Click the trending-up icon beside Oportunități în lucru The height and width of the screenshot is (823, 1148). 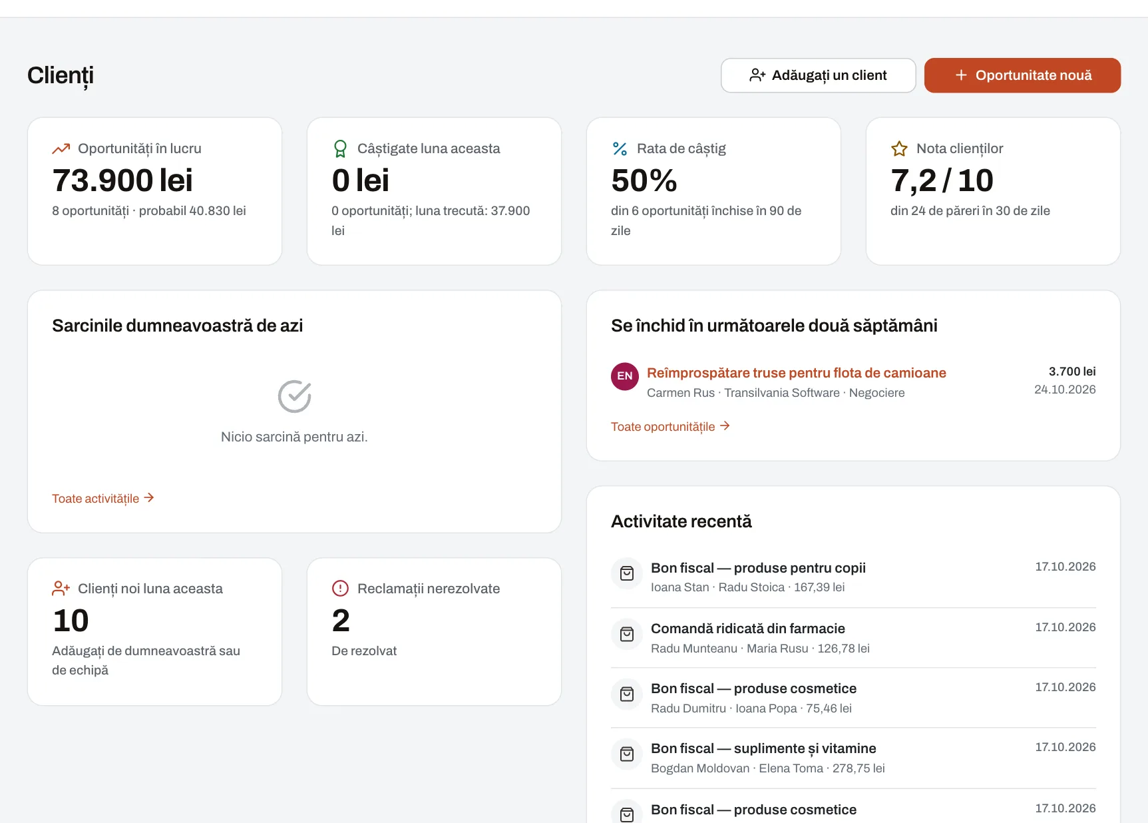coord(61,148)
